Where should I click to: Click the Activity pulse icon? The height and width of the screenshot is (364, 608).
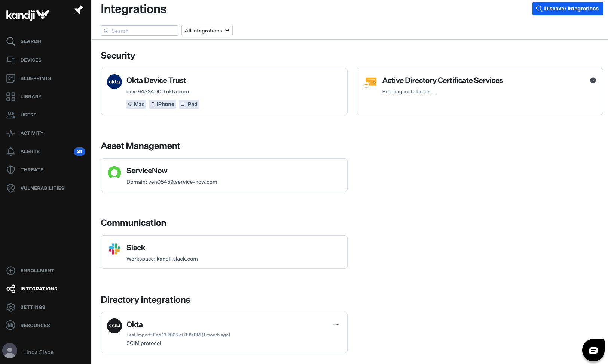[11, 133]
